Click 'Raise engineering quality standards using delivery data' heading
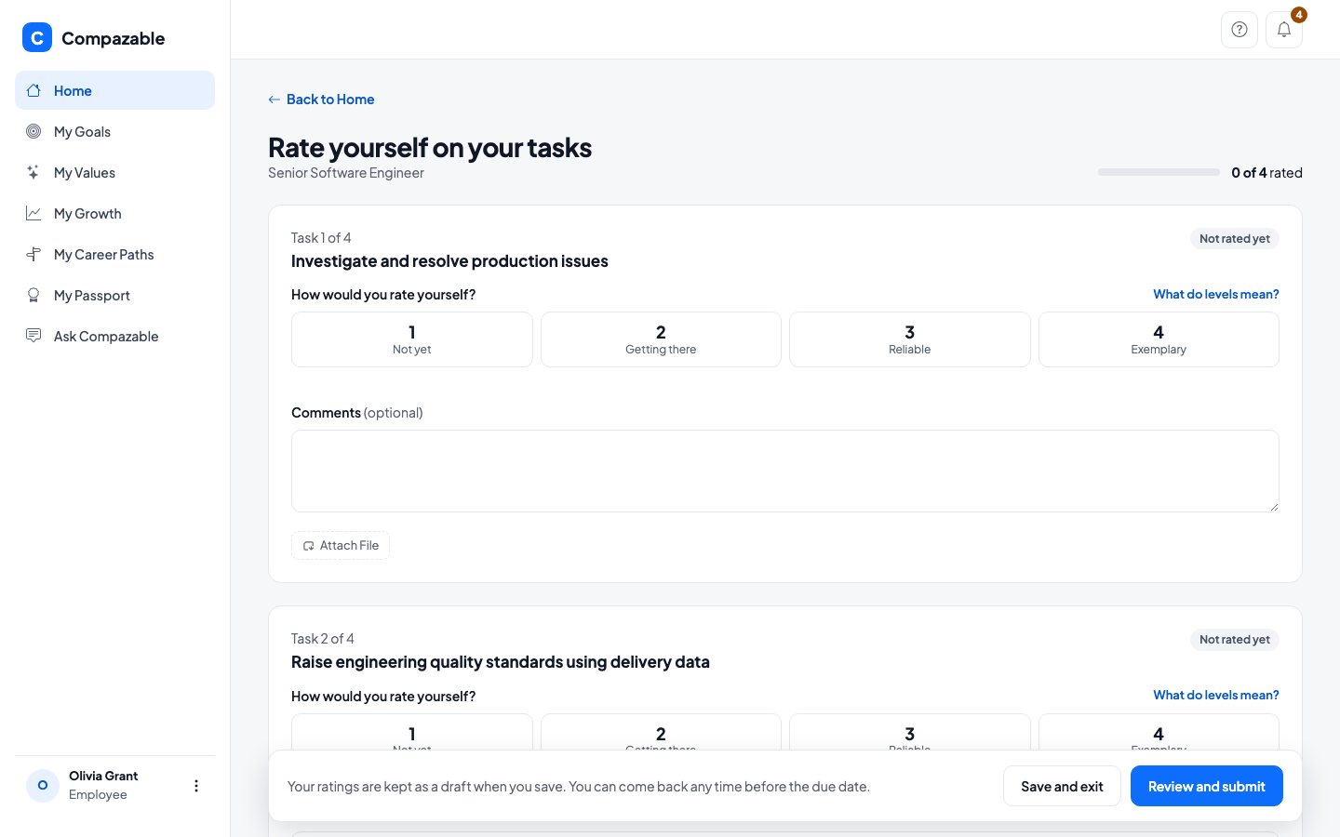Viewport: 1340px width, 837px height. click(x=501, y=662)
